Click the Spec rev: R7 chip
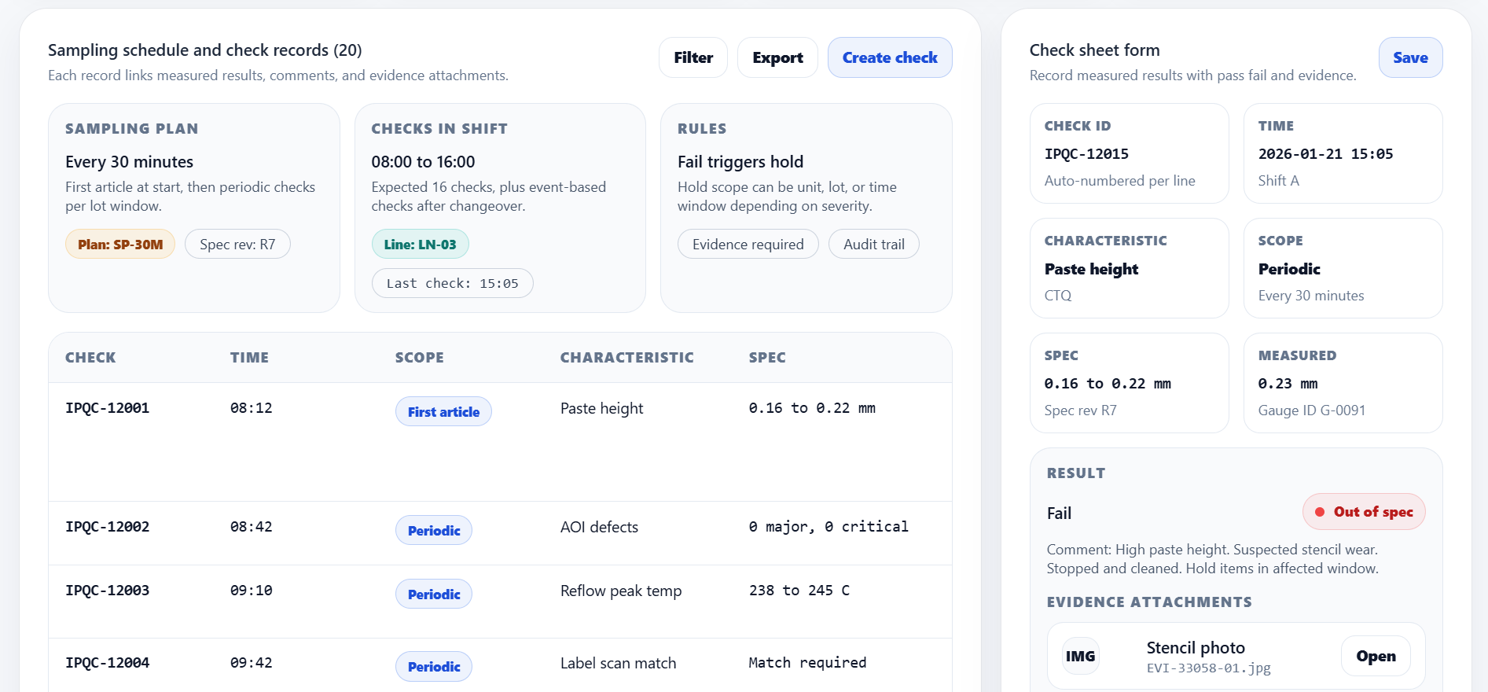Screen dimensions: 1488x692 237,245
